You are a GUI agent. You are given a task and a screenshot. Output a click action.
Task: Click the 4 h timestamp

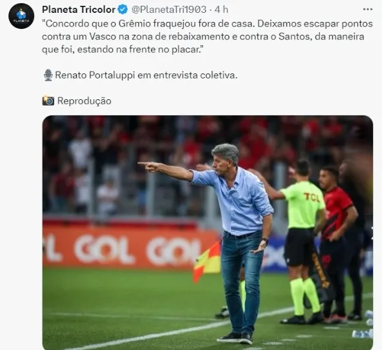(x=221, y=10)
